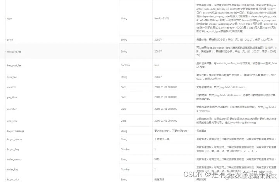Click 'String' data type in the type row
The height and width of the screenshot is (182, 279).
pyautogui.click(x=124, y=18)
